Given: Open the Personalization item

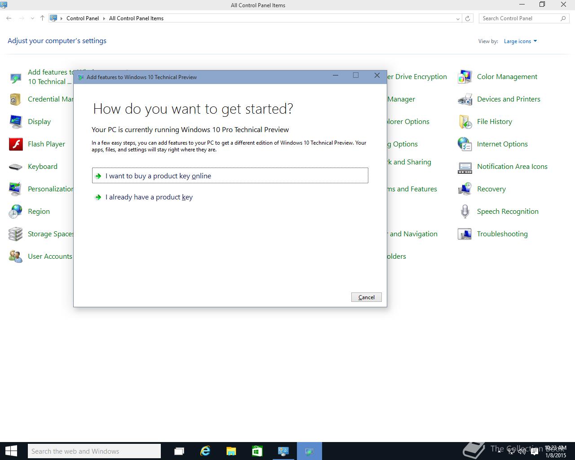Looking at the screenshot, I should (41, 189).
